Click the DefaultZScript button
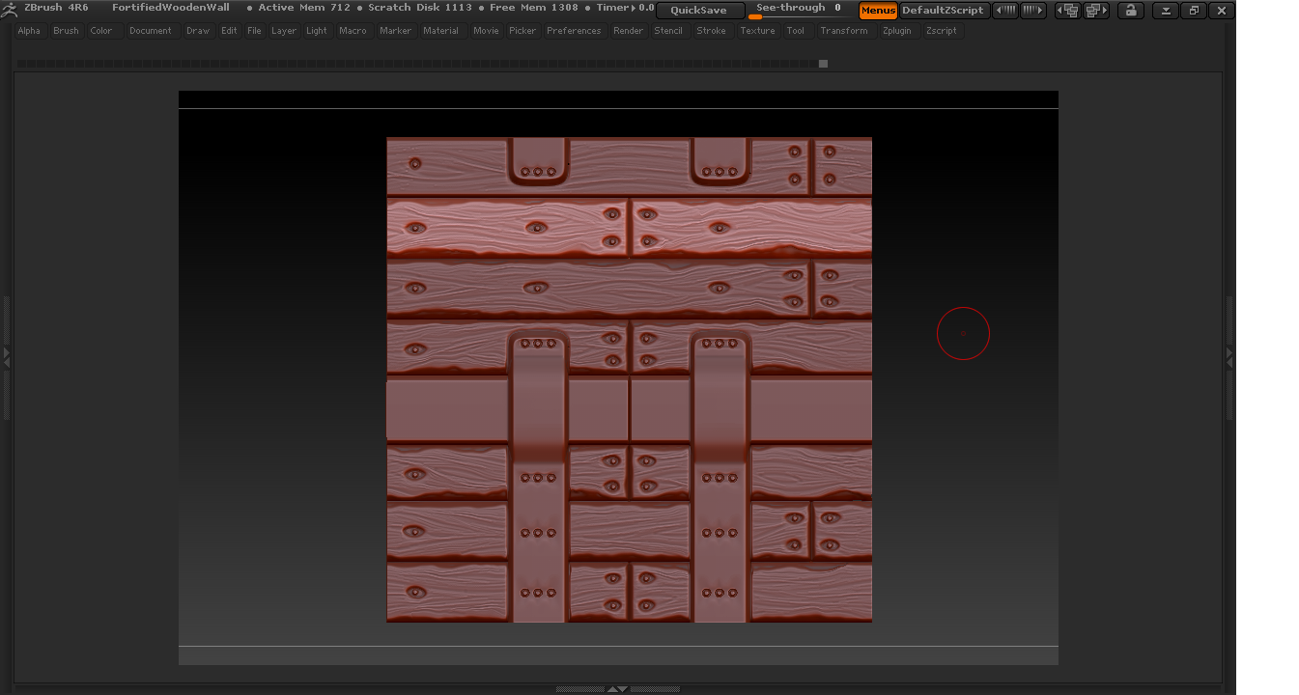This screenshot has width=1299, height=695. pyautogui.click(x=943, y=11)
